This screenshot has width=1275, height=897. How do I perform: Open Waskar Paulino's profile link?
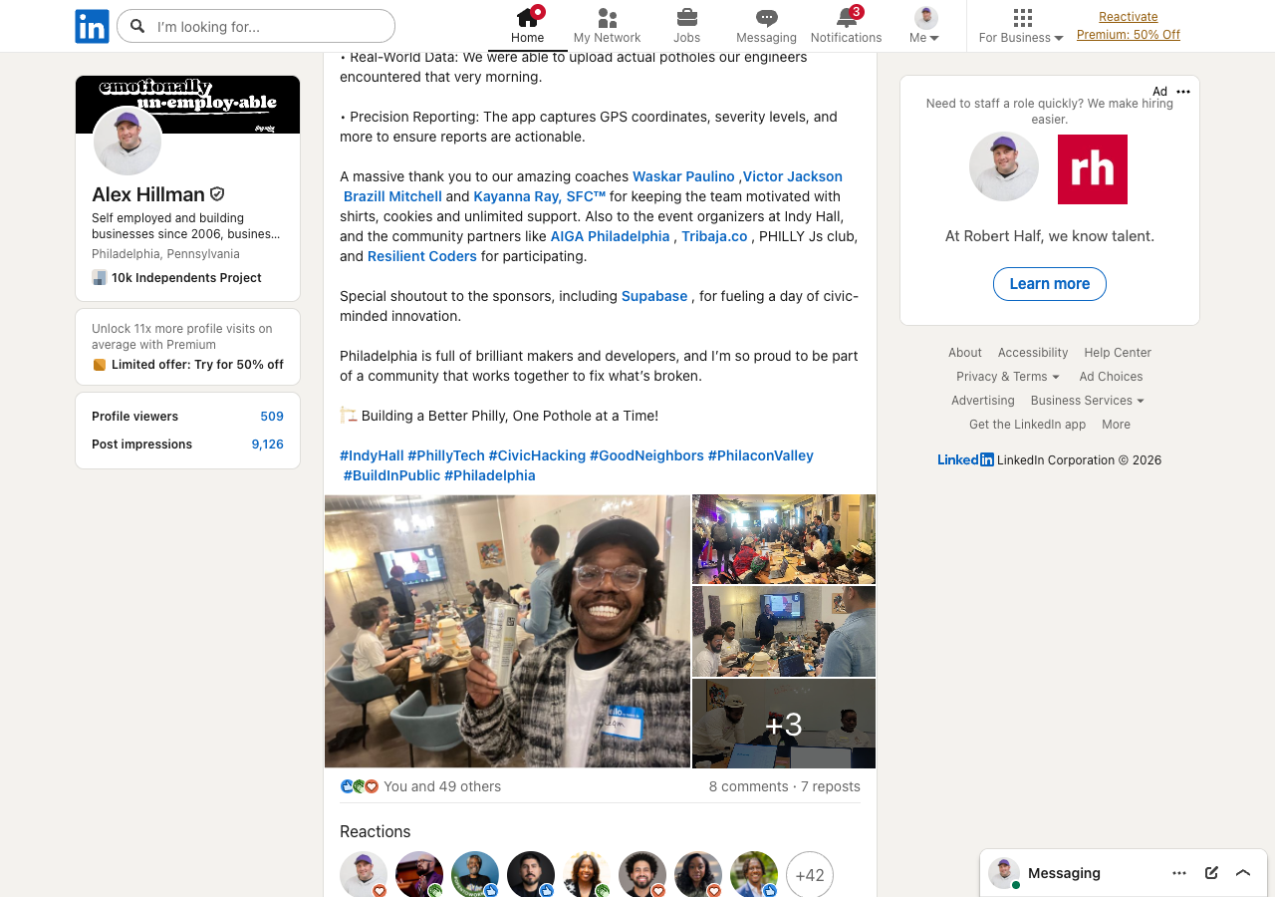pyautogui.click(x=683, y=176)
